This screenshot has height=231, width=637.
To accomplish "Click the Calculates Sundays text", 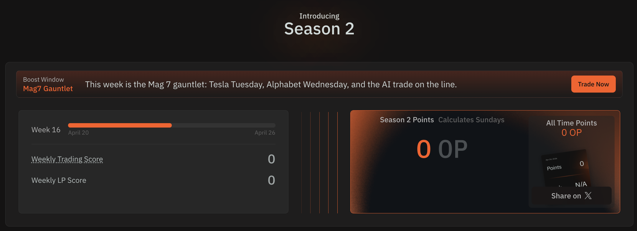I will pos(471,120).
